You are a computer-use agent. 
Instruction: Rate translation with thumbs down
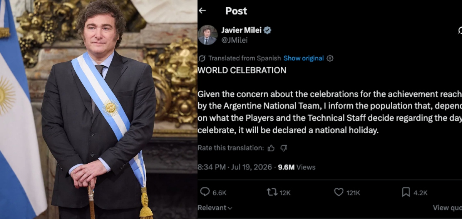284,148
